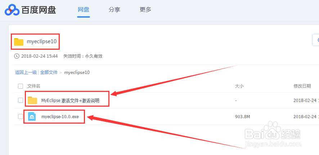This screenshot has width=319, height=155.
Task: Sort files by the 文件名 column header
Action: click(x=34, y=86)
